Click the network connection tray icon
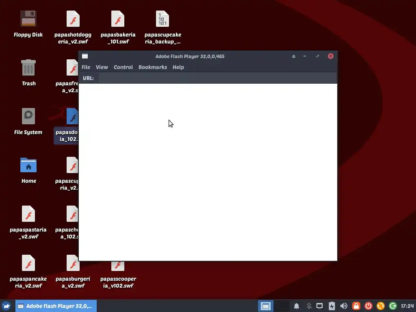This screenshot has height=312, width=416. [319, 306]
